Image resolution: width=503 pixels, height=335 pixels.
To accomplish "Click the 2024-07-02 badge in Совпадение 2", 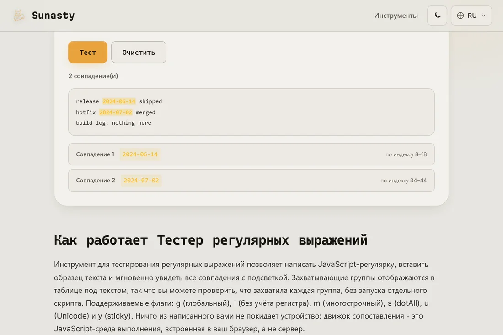I will coord(141,181).
